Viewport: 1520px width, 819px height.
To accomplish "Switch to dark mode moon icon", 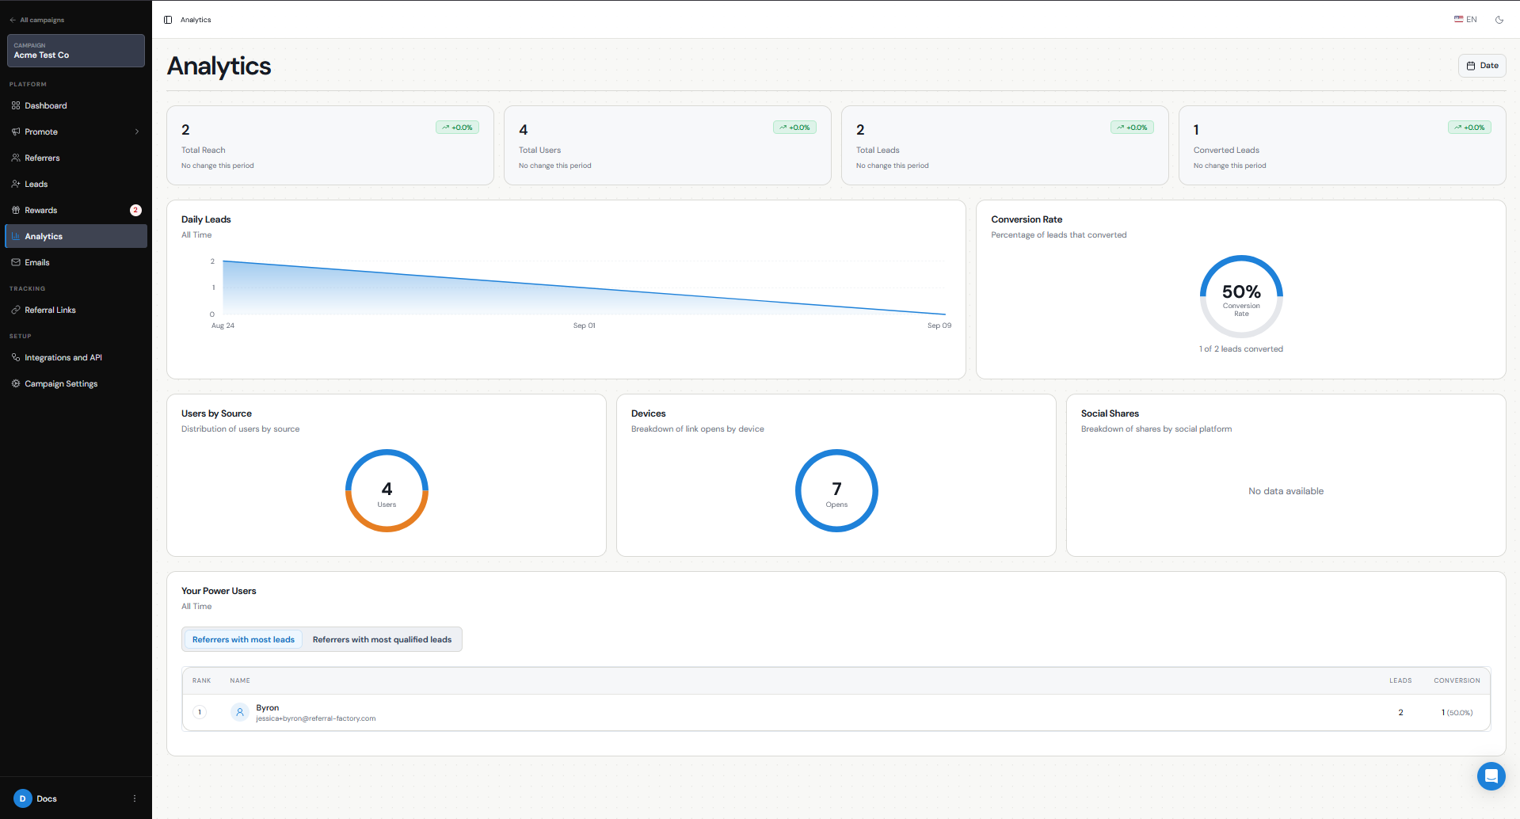I will [1499, 20].
